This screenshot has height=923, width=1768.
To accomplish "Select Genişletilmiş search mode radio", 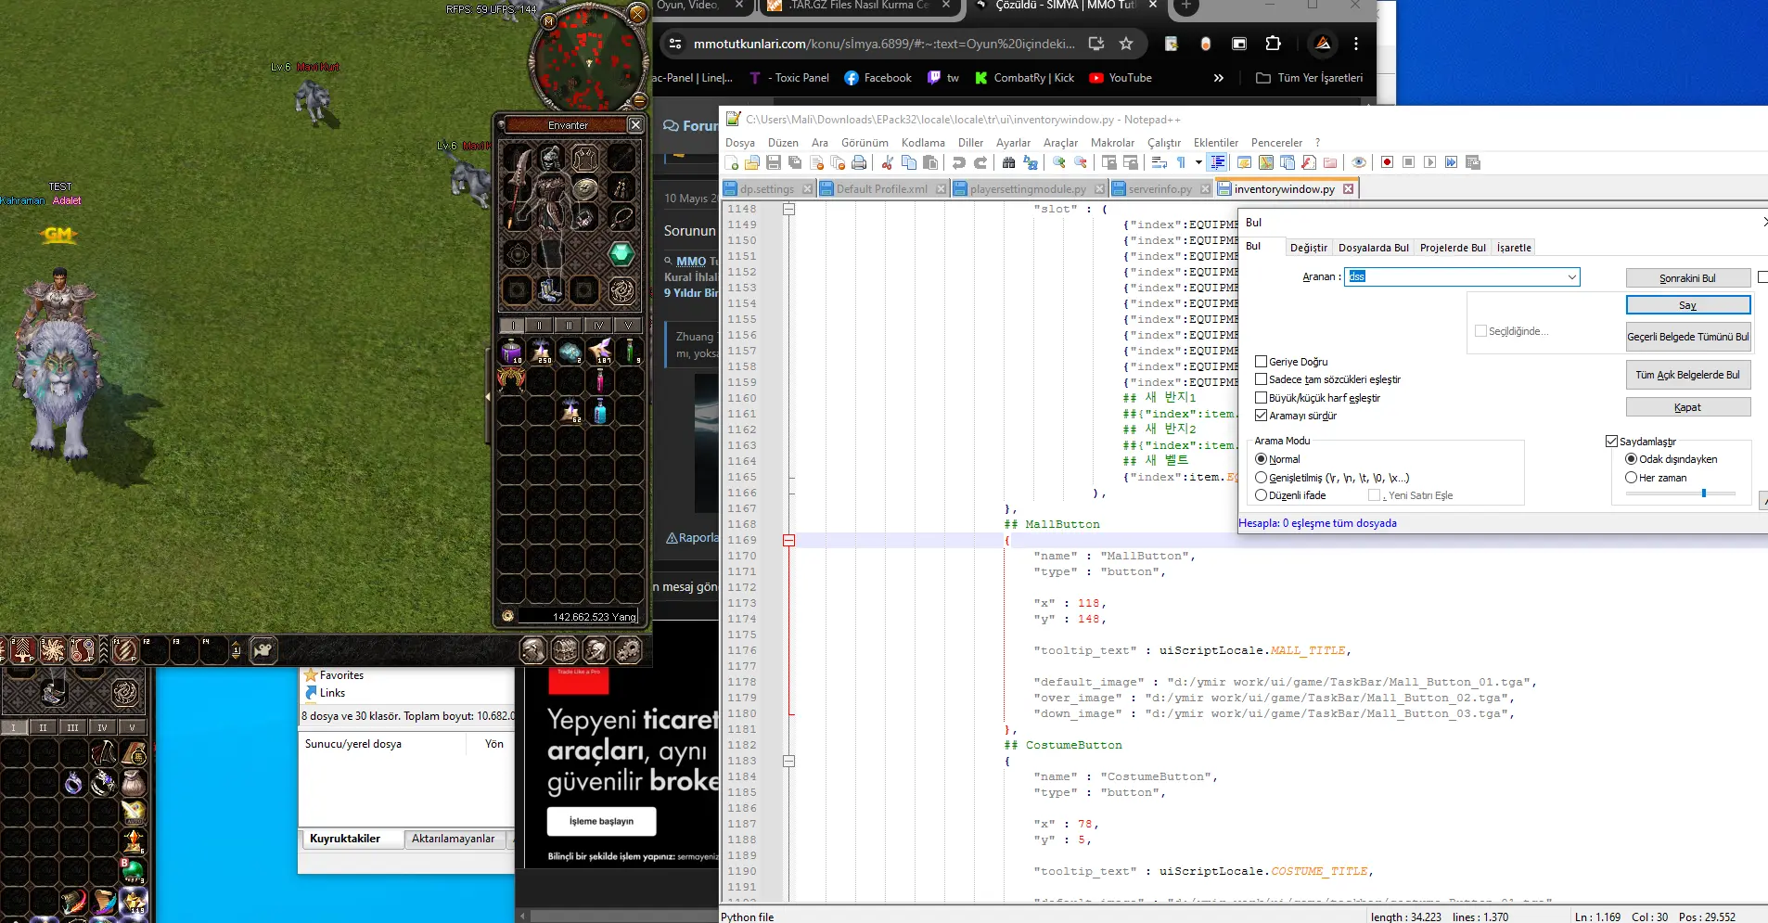I will click(x=1261, y=478).
